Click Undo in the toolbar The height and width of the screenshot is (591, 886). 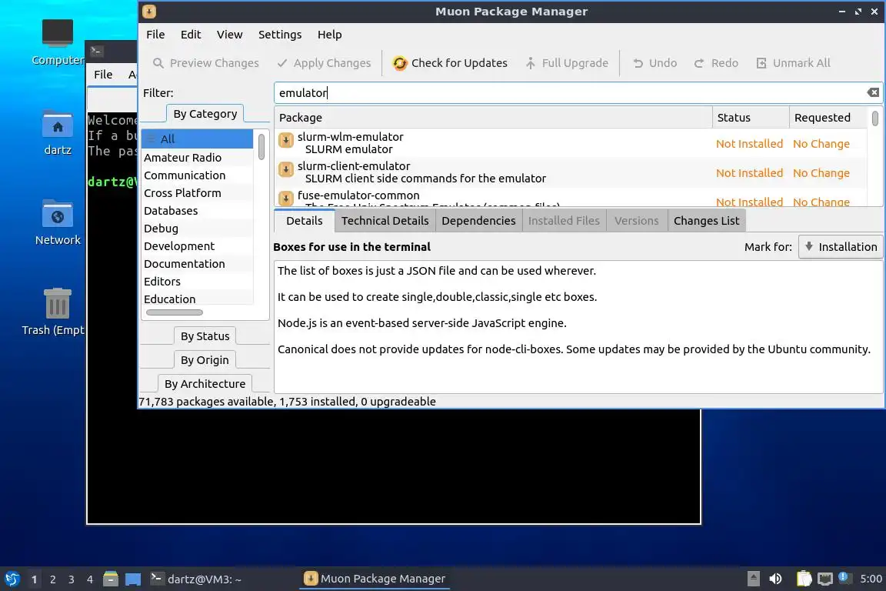coord(655,63)
